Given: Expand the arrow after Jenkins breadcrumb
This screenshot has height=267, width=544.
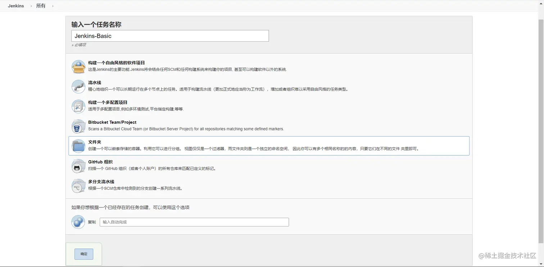Looking at the screenshot, I should (31, 6).
